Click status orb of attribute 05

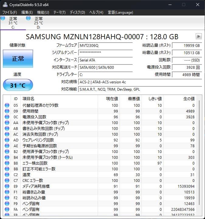click(7, 105)
